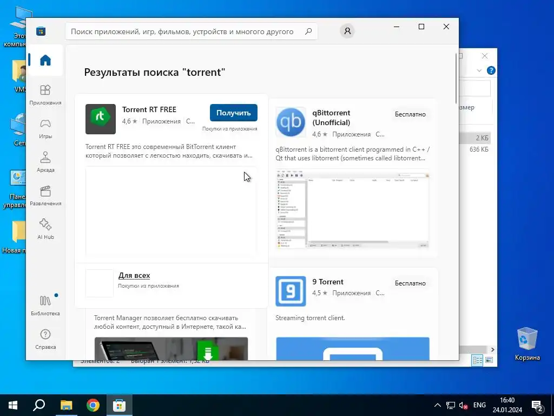Click the 9 Torrent app icon
This screenshot has height=416, width=554.
click(x=291, y=291)
